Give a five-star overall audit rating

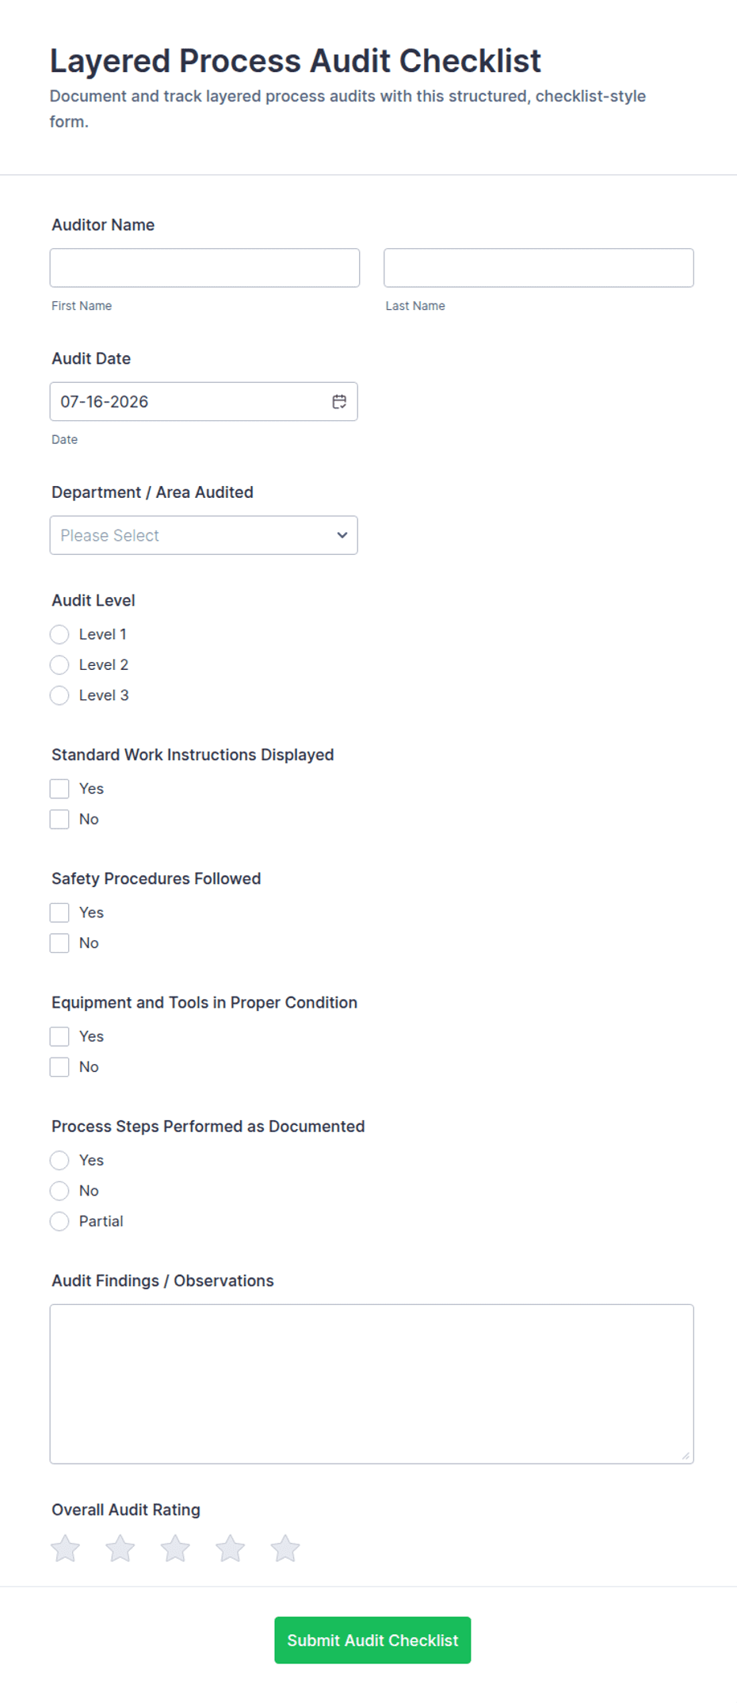pyautogui.click(x=285, y=1548)
